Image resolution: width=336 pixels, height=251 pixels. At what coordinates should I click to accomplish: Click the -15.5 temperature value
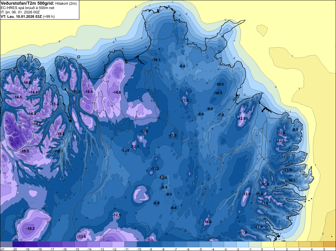pyautogui.click(x=25, y=151)
